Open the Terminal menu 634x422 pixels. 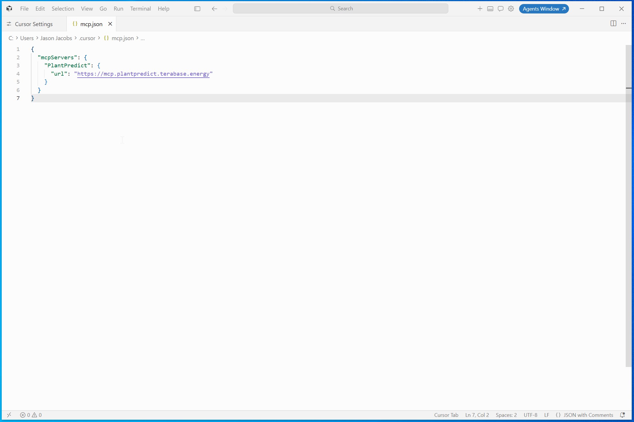[140, 9]
